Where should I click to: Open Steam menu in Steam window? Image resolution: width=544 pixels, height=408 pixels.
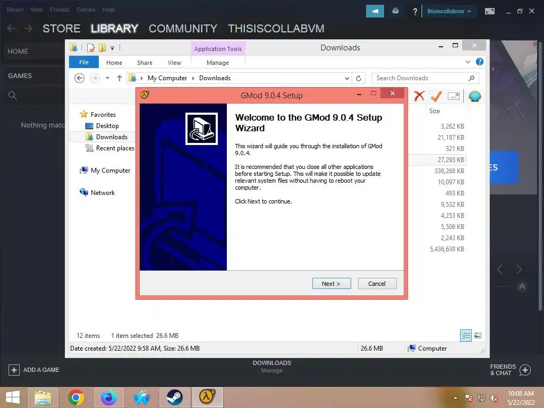click(14, 10)
